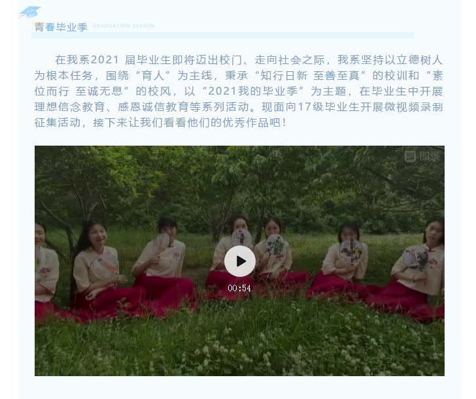Click the partially visible woman at far left
476x399 pixels.
coord(46,270)
